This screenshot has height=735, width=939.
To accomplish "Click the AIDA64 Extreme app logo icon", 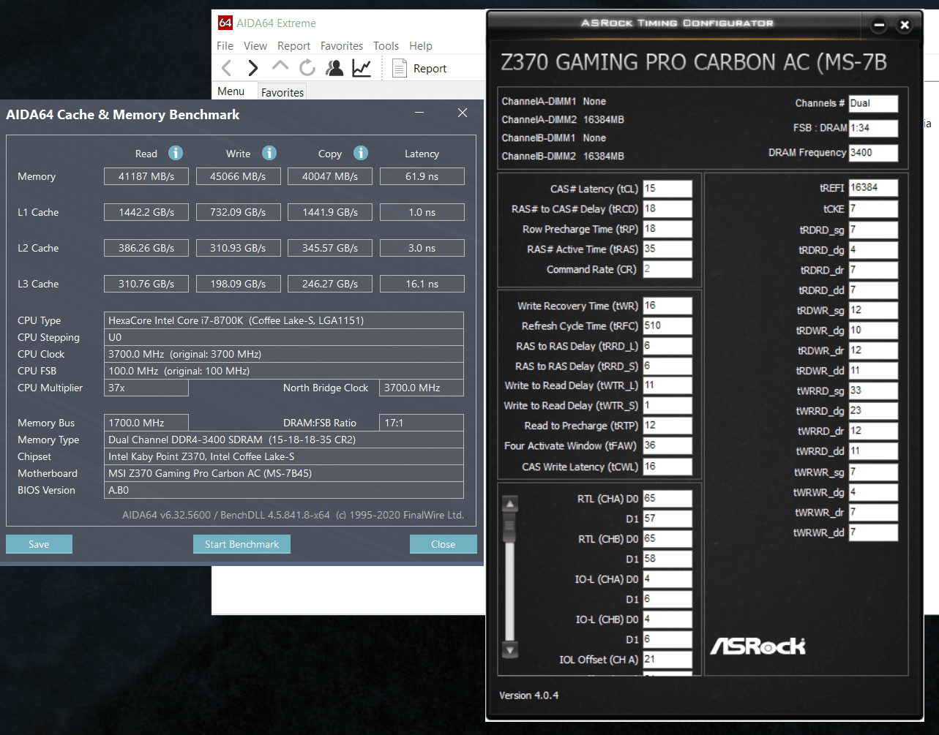I will point(225,23).
